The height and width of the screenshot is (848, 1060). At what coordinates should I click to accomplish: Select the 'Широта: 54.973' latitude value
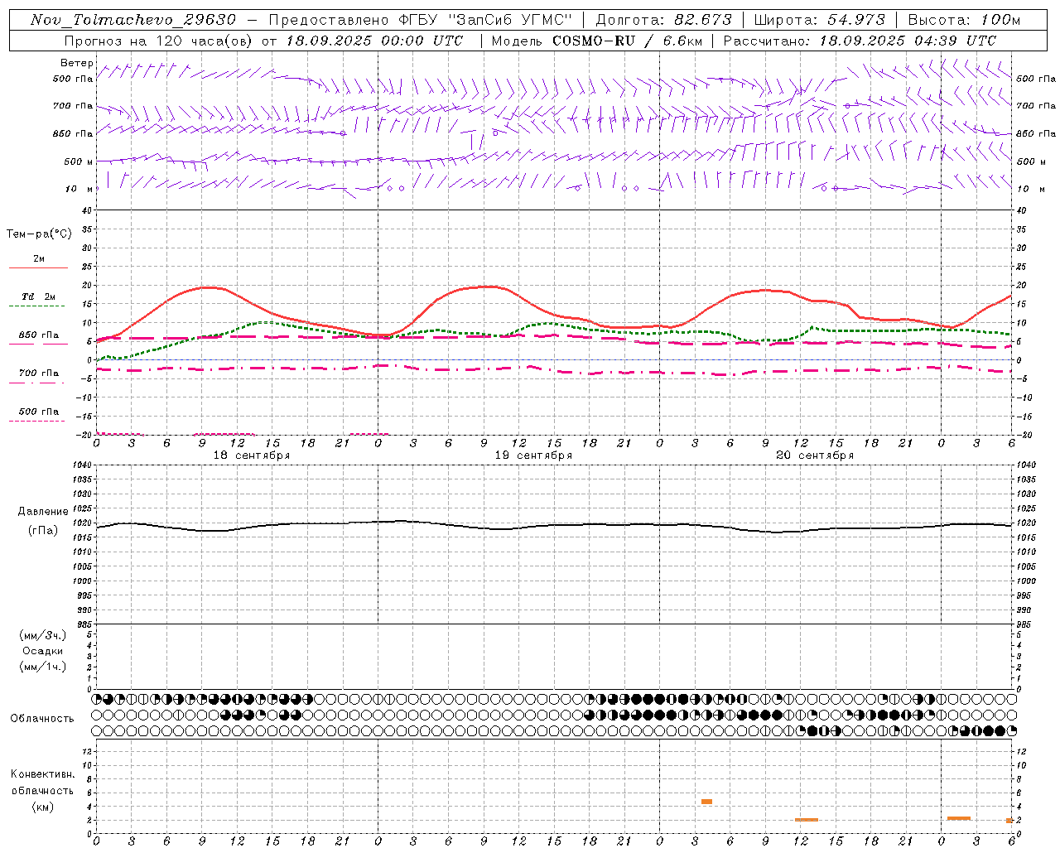819,20
